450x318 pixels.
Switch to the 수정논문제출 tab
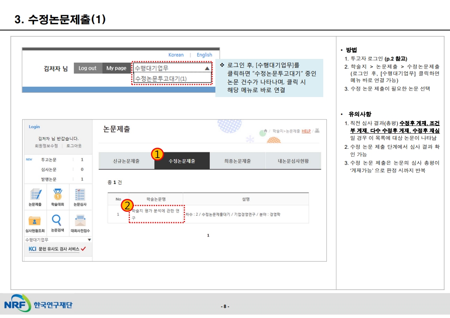pos(182,161)
